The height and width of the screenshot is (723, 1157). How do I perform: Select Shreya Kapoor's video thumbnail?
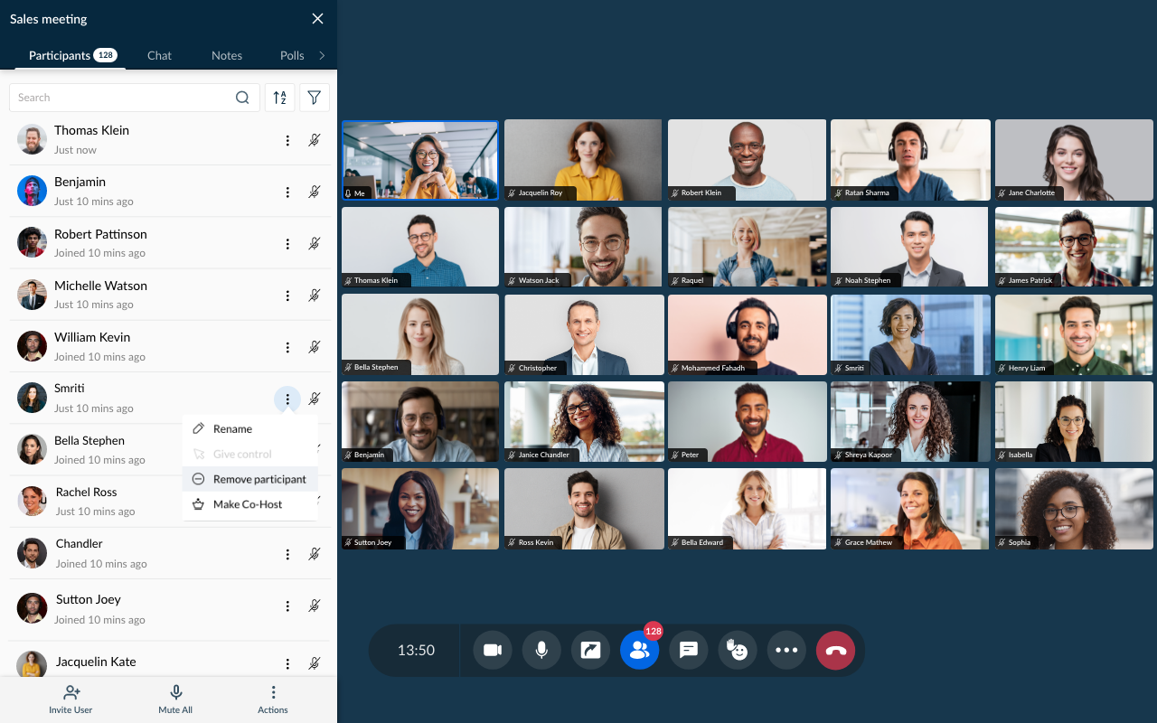(909, 421)
